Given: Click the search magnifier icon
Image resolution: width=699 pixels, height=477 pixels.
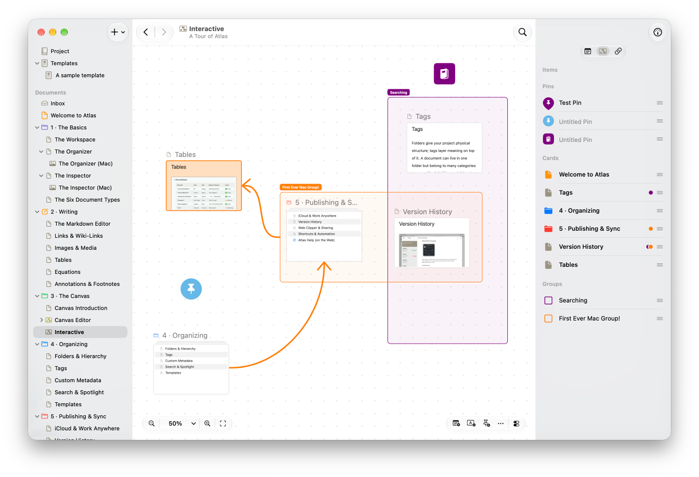Looking at the screenshot, I should coord(522,32).
